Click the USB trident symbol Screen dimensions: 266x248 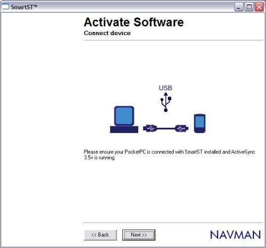(165, 102)
